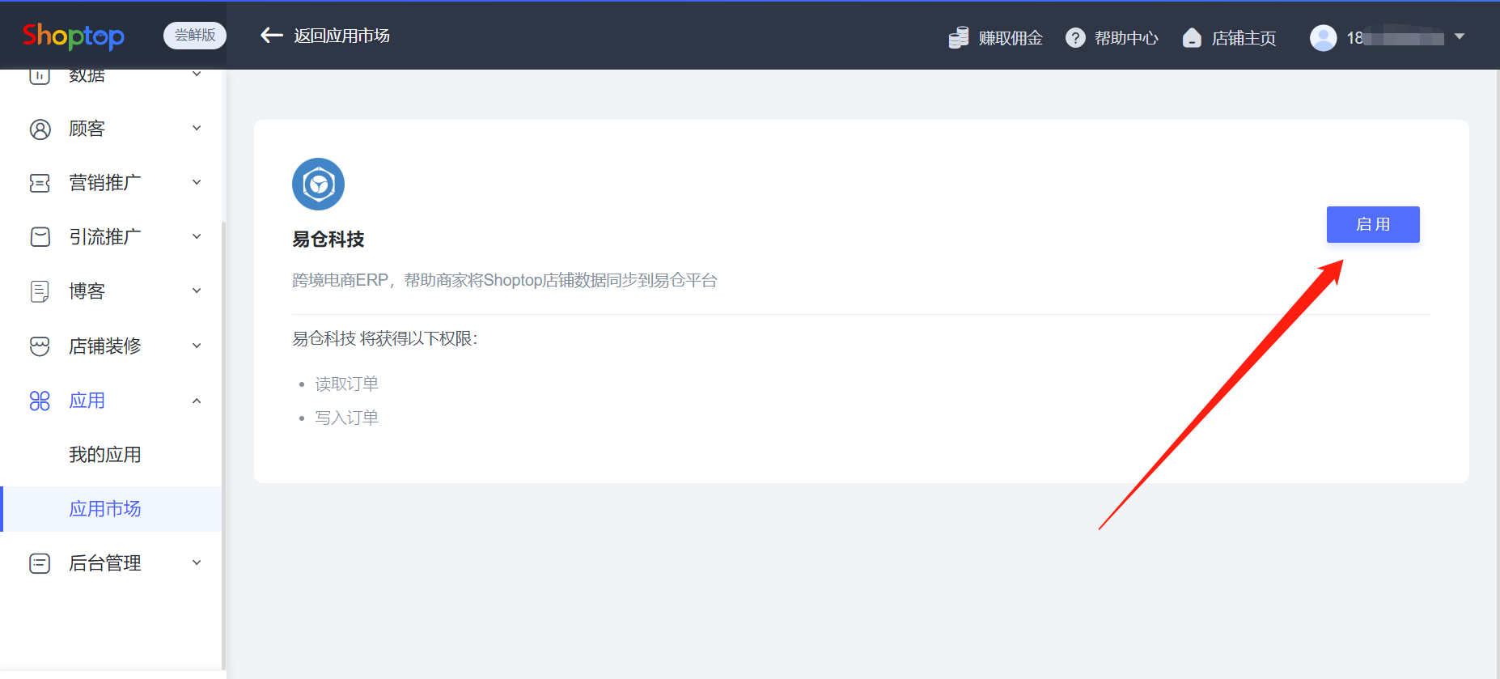Collapse the 应用 menu chevron
Viewport: 1500px width, 679px height.
point(197,401)
